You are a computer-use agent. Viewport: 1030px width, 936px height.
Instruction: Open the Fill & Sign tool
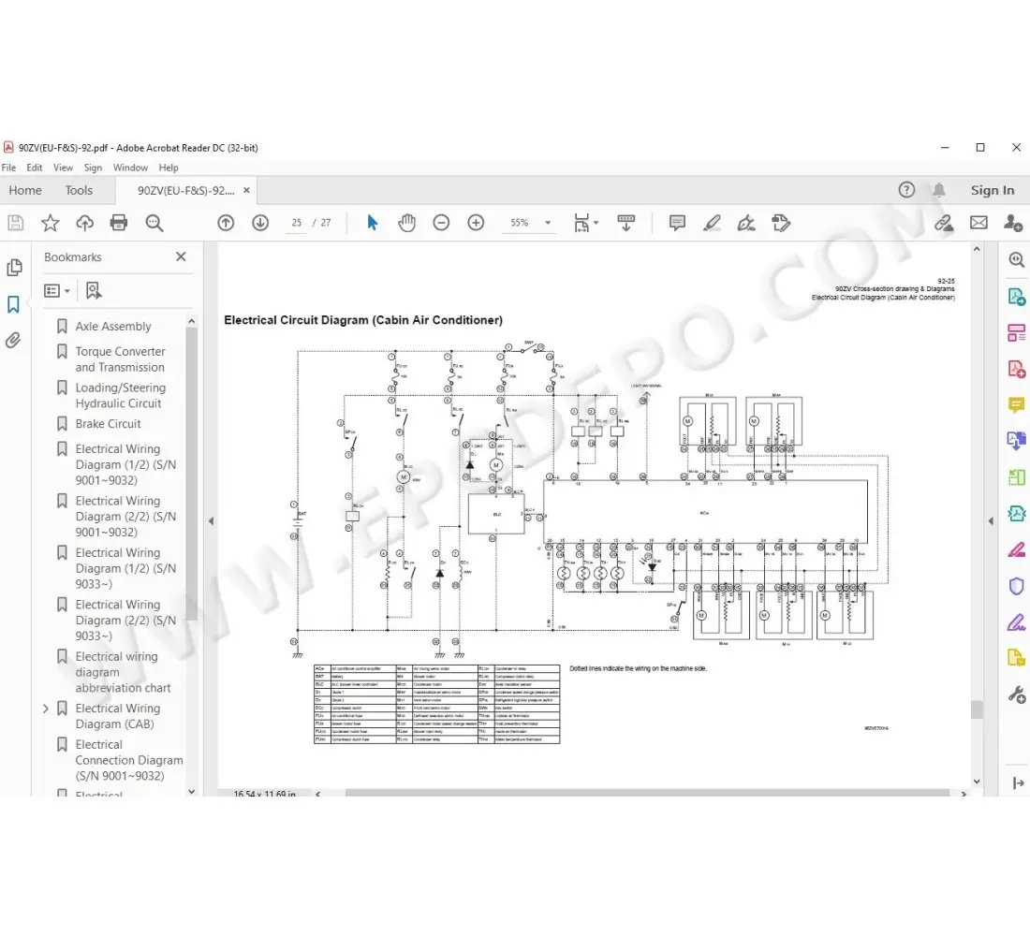[1016, 622]
